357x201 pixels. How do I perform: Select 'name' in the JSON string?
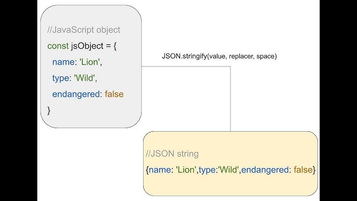(x=160, y=170)
